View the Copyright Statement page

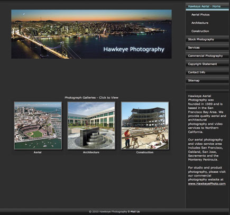point(207,64)
